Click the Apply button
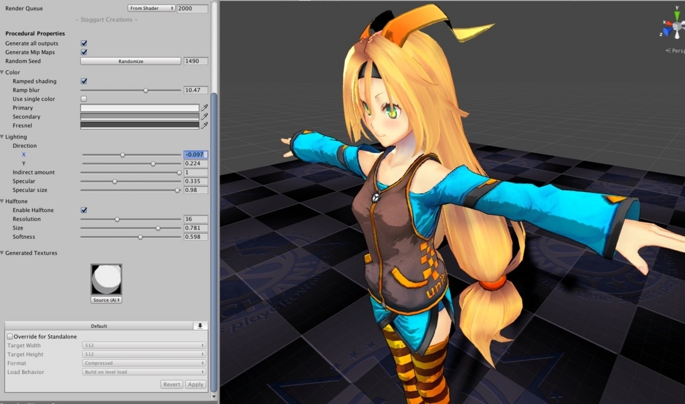The width and height of the screenshot is (685, 404). (195, 385)
